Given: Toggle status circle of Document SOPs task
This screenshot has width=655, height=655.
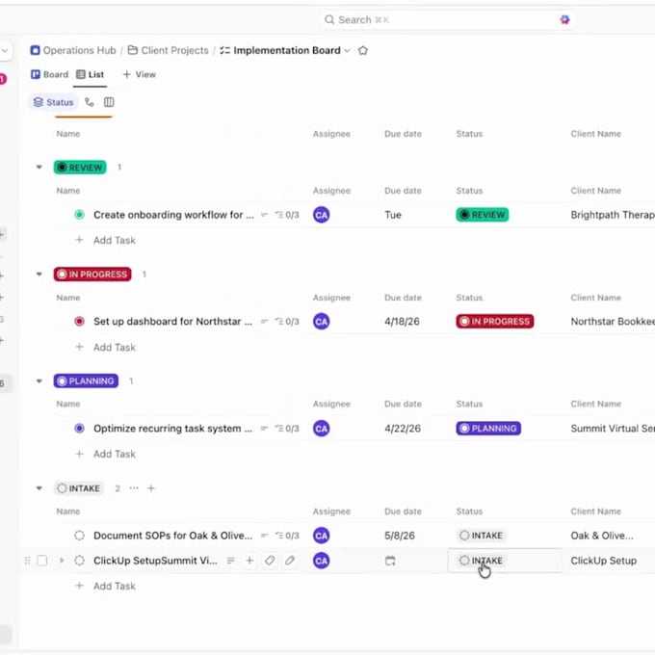Looking at the screenshot, I should click(79, 536).
